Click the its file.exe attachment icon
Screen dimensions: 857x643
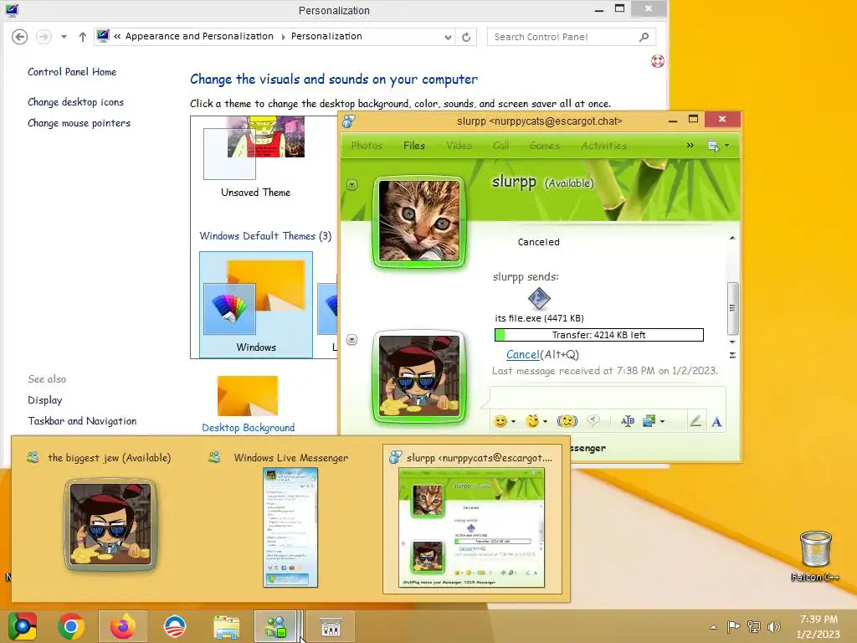(x=539, y=299)
